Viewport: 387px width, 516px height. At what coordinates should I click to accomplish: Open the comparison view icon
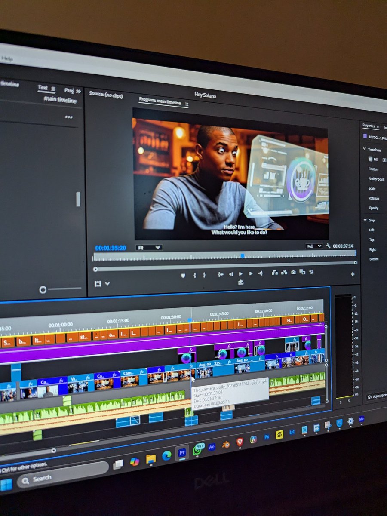[302, 272]
